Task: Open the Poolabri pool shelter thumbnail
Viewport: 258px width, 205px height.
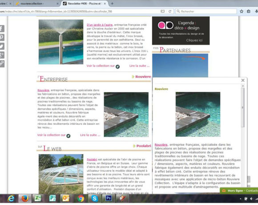Action: coord(61,174)
